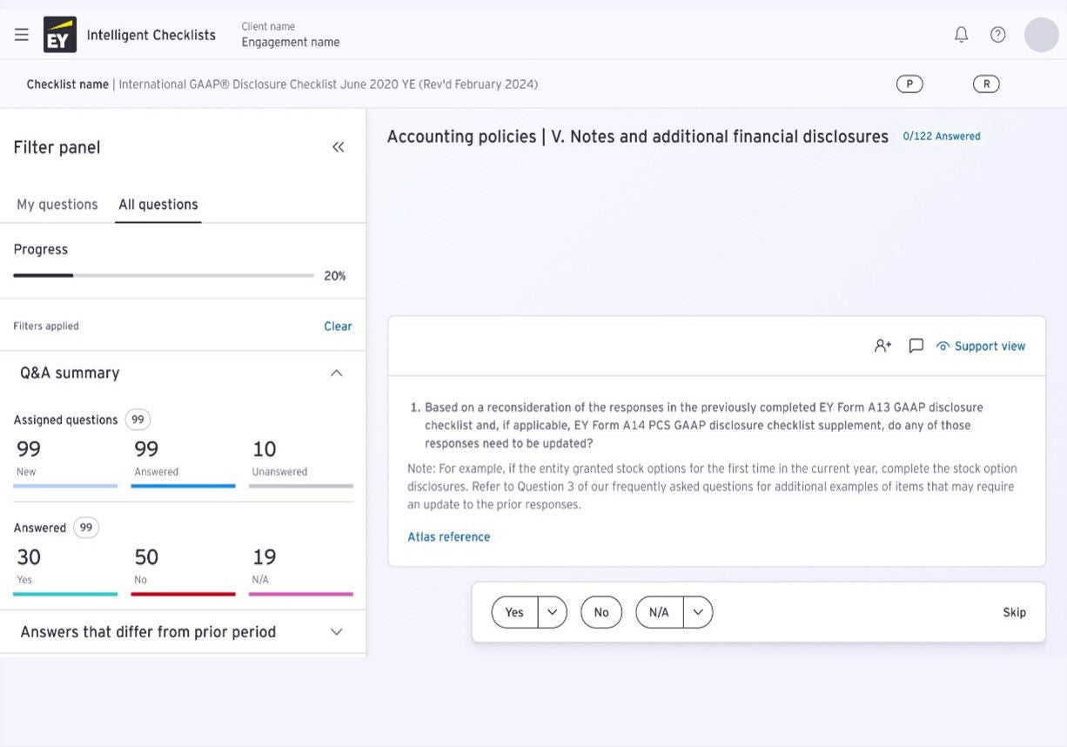The image size is (1067, 747).
Task: Switch to All questions tab
Action: point(158,205)
